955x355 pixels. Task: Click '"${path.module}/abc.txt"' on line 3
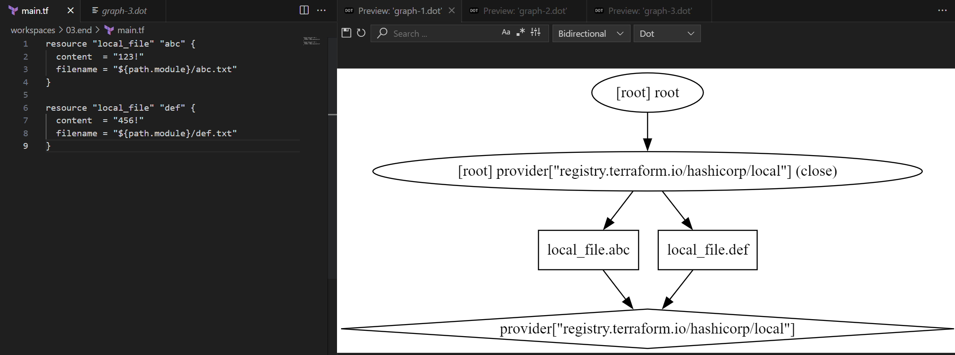[175, 69]
